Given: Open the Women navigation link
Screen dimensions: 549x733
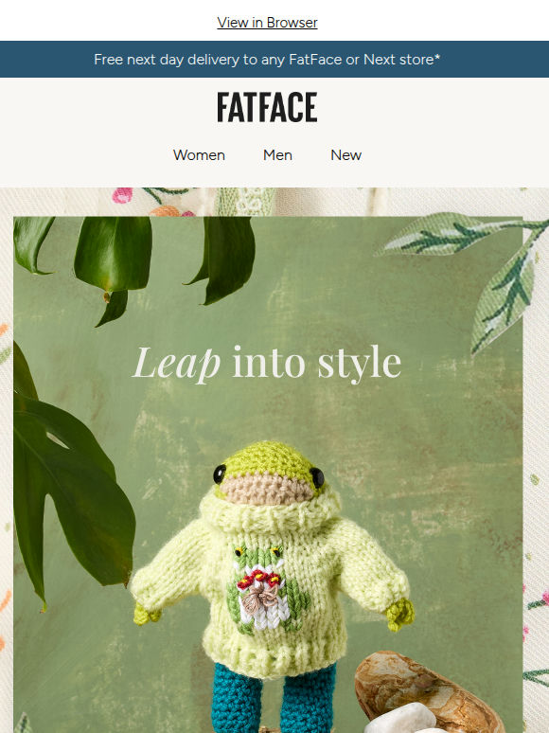Looking at the screenshot, I should pyautogui.click(x=199, y=154).
